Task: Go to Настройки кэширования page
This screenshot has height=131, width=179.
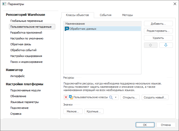Action: 26,56
